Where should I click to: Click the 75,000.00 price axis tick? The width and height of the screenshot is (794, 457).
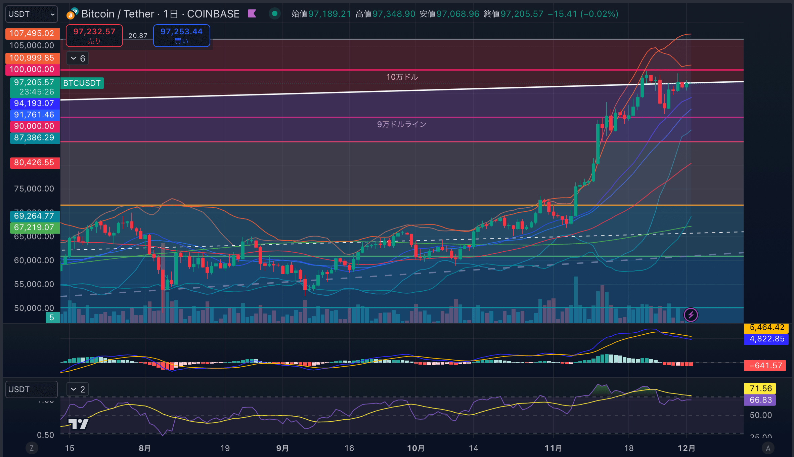[34, 189]
